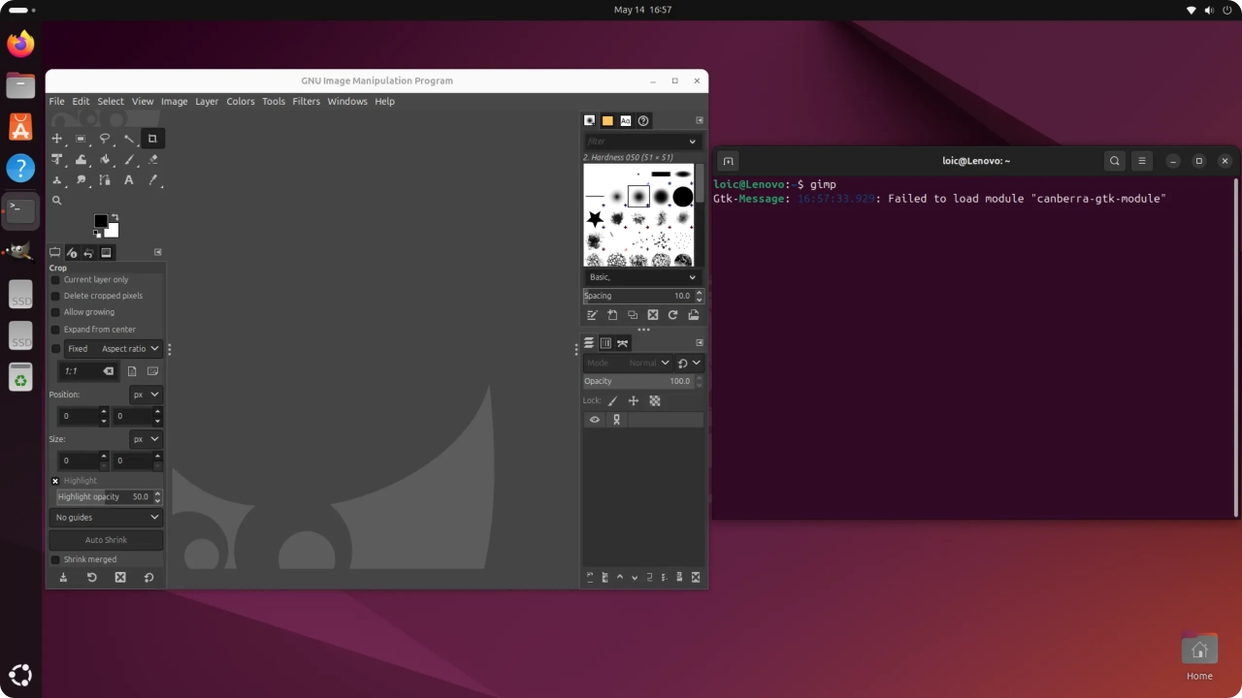The width and height of the screenshot is (1242, 698).
Task: Switch to the Device Status tab
Action: pos(72,253)
